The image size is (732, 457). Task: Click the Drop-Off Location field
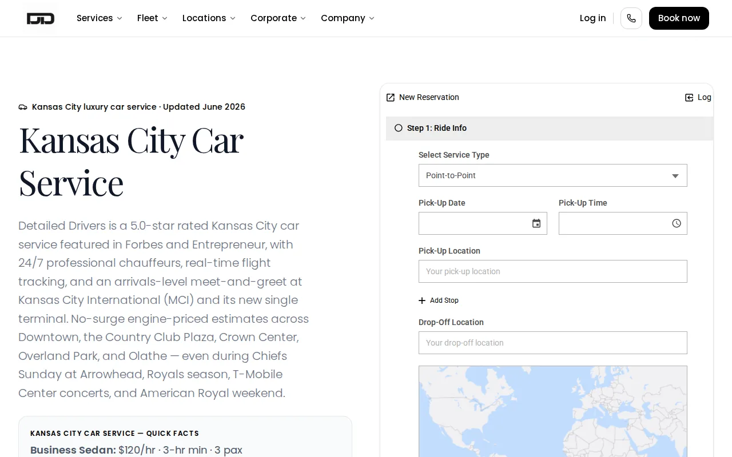pos(553,343)
